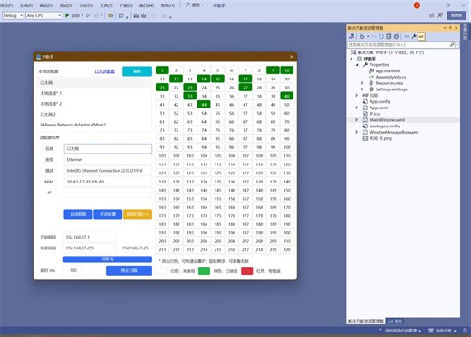
Task: Click the blue button at top-right corner
Action: pyautogui.click(x=457, y=15)
